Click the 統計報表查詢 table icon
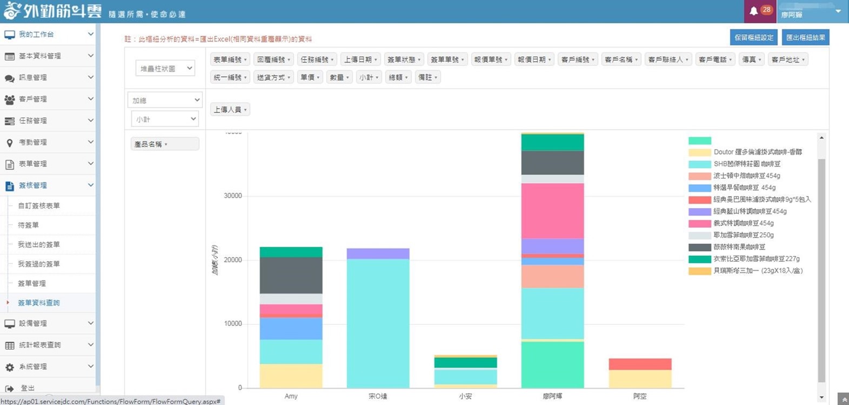Viewport: 849px width, 405px height. [x=9, y=345]
